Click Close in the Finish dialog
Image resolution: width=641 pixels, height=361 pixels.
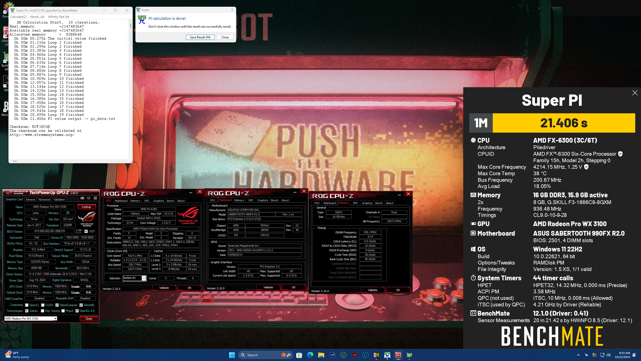click(225, 37)
